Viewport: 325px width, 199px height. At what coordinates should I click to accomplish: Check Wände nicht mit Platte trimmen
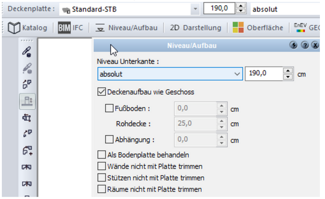[102, 166]
